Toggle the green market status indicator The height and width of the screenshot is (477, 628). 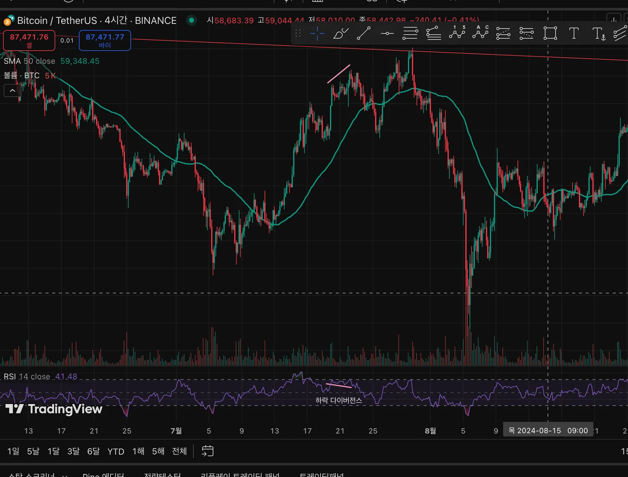click(191, 20)
